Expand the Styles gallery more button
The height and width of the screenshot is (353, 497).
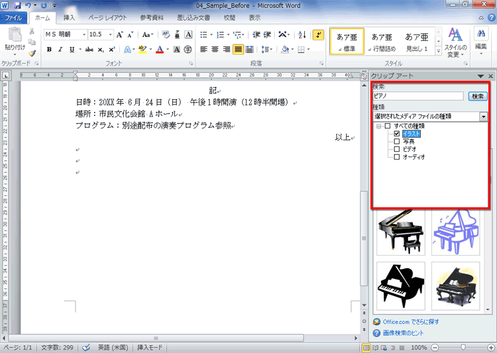click(x=439, y=51)
